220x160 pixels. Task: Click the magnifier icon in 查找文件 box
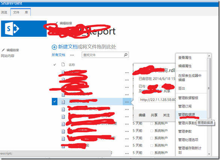tap(126, 55)
